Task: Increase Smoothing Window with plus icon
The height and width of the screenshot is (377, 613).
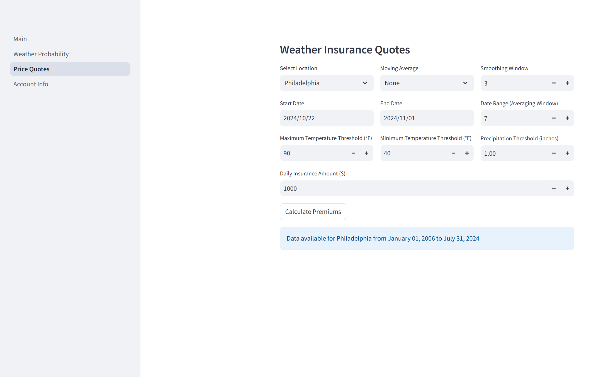Action: 567,83
